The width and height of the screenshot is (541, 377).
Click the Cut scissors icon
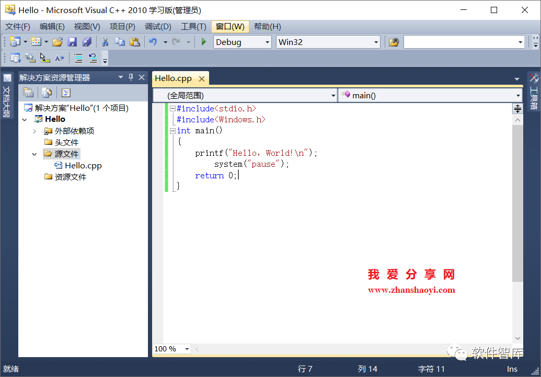(105, 42)
